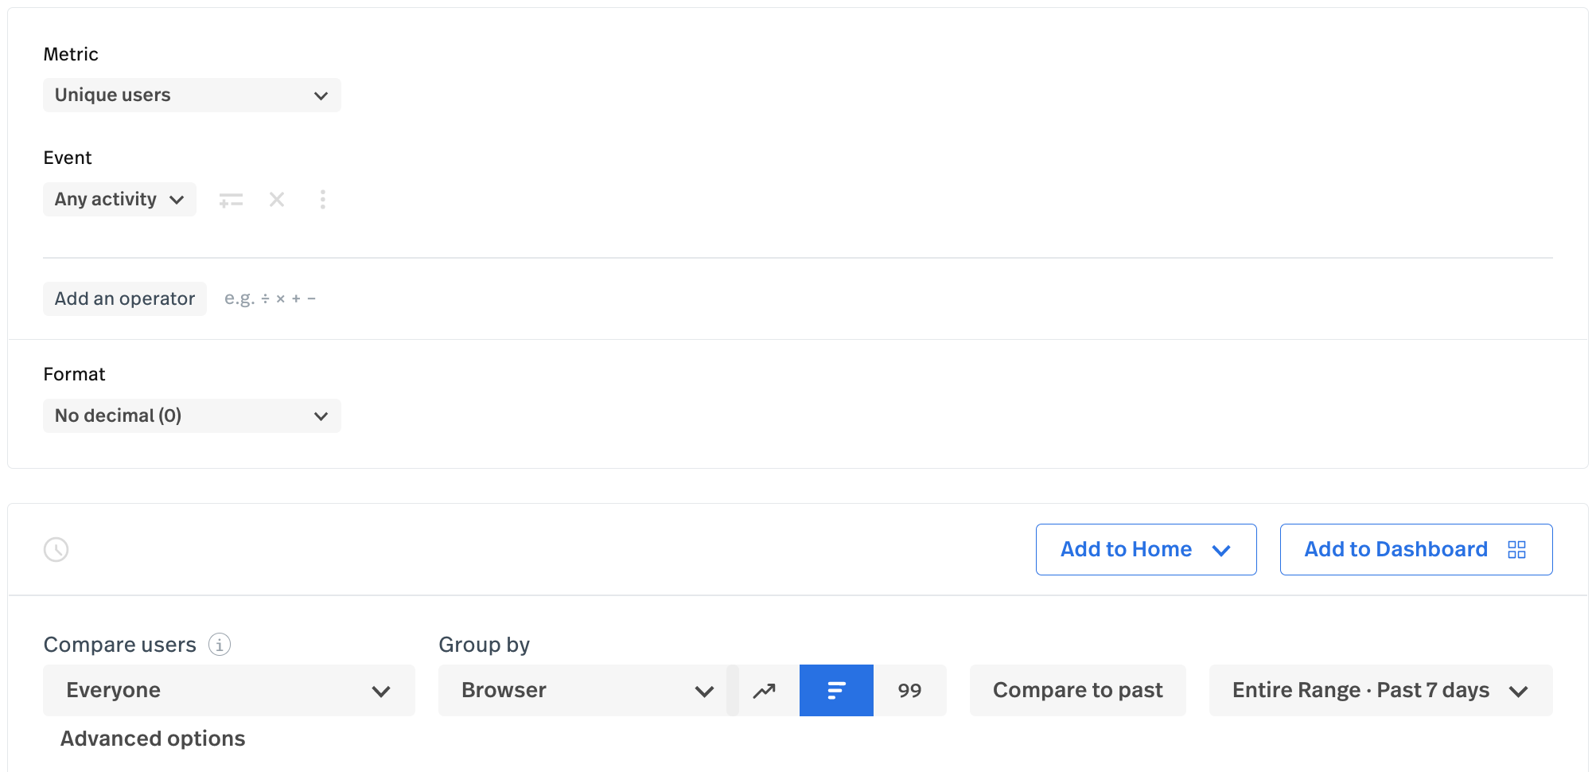Image resolution: width=1596 pixels, height=772 pixels.
Task: Expand the Any activity event selector
Action: click(x=119, y=200)
